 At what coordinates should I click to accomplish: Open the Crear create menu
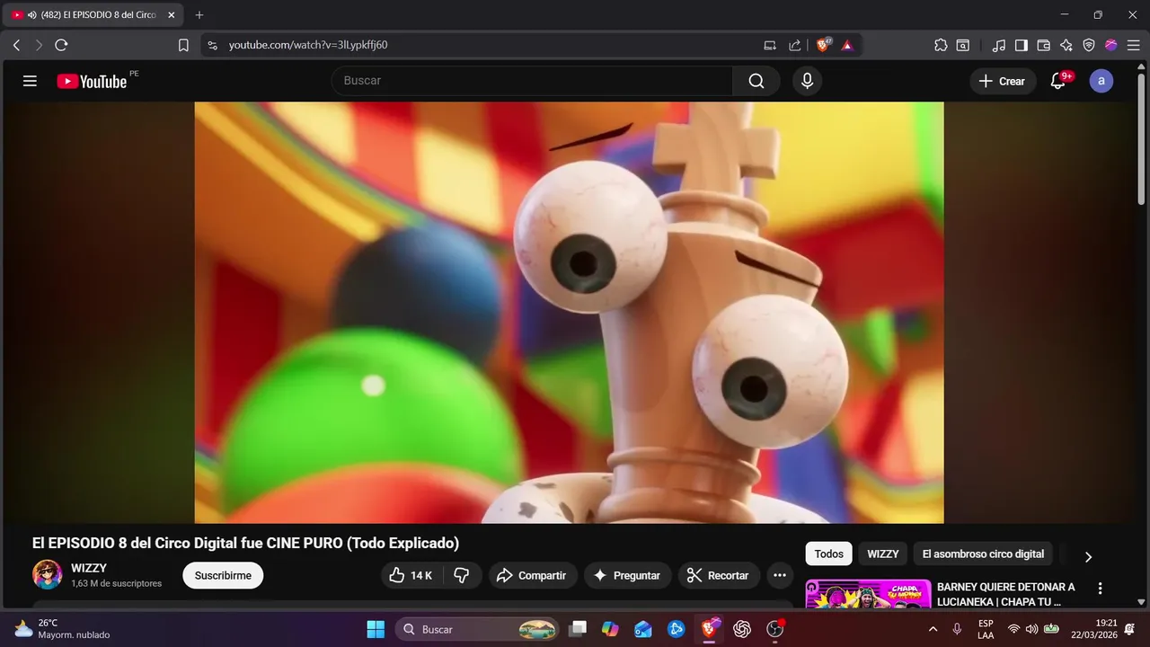(x=1003, y=81)
